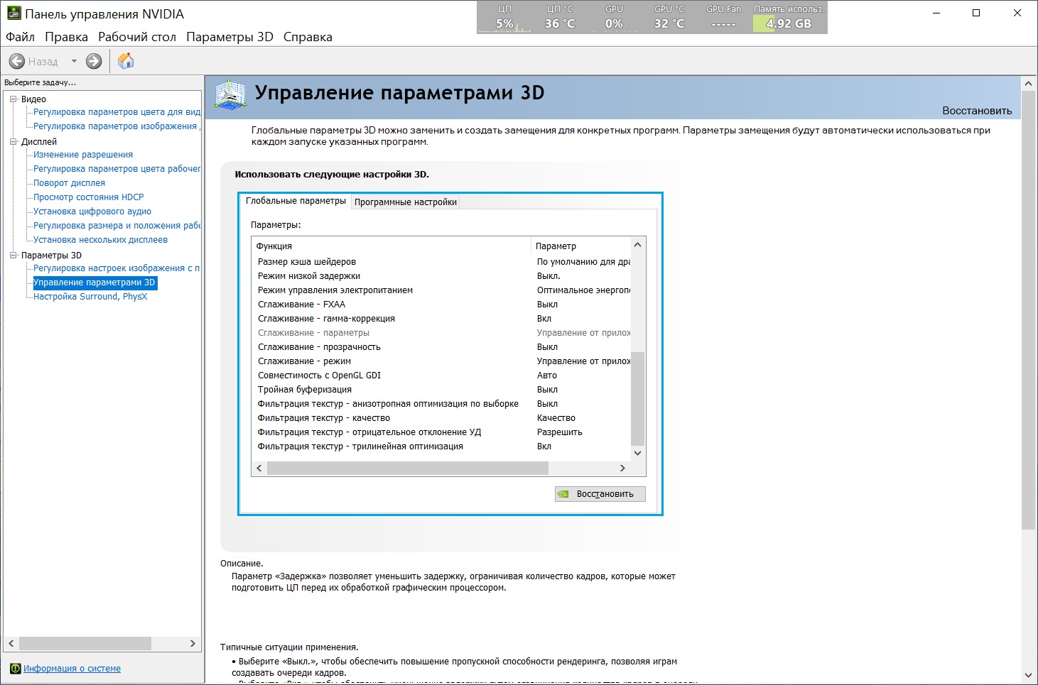Viewport: 1038px width, 685px height.
Task: Click the system information icon at bottom left
Action: (16, 669)
